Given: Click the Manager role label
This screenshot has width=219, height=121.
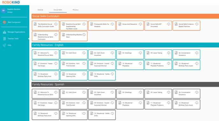Looking at the screenshot, I should (x=10, y=12).
